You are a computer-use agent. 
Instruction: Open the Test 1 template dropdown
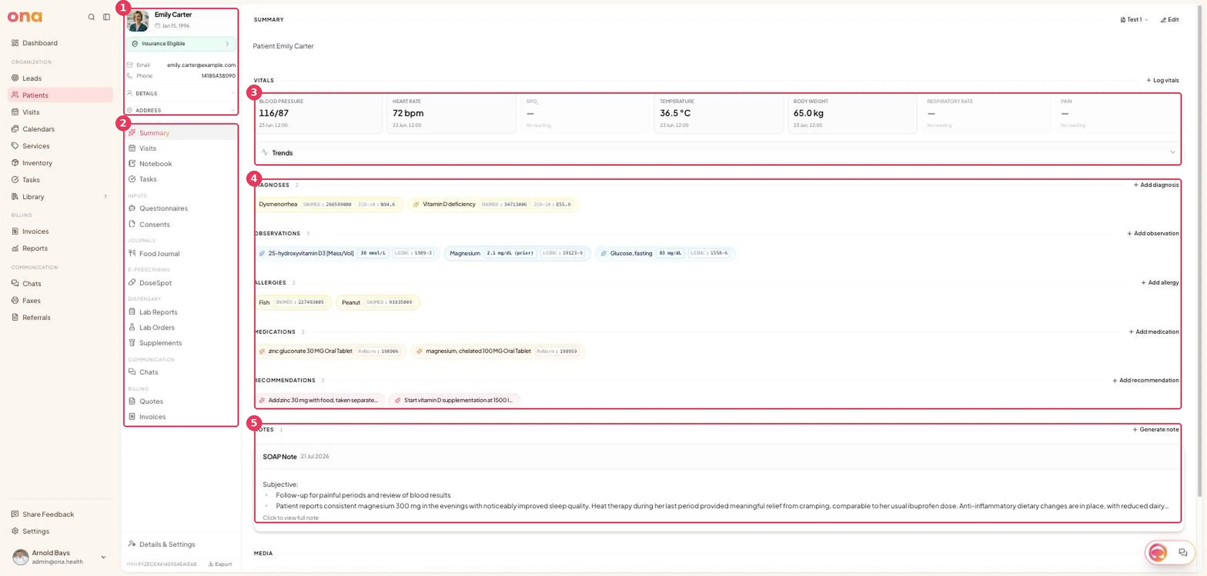pyautogui.click(x=1134, y=20)
